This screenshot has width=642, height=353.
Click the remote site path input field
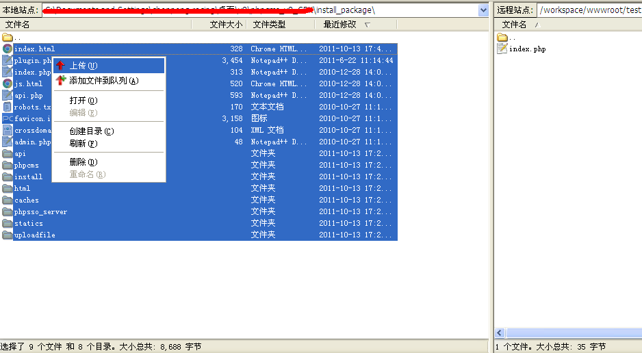589,10
